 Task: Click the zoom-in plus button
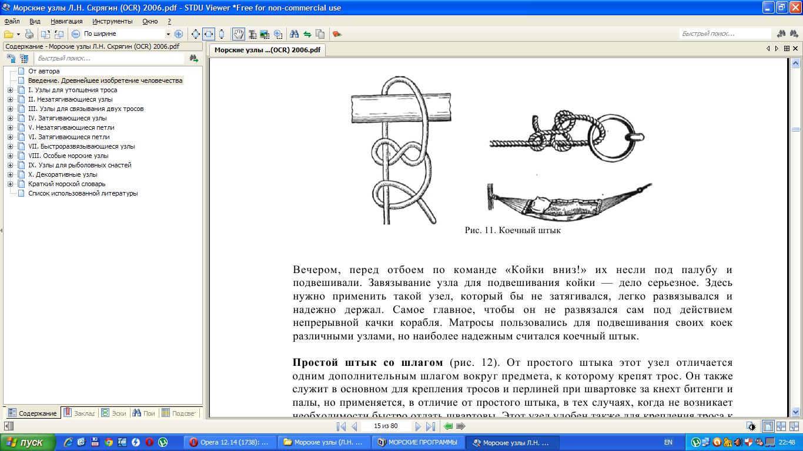click(x=179, y=34)
